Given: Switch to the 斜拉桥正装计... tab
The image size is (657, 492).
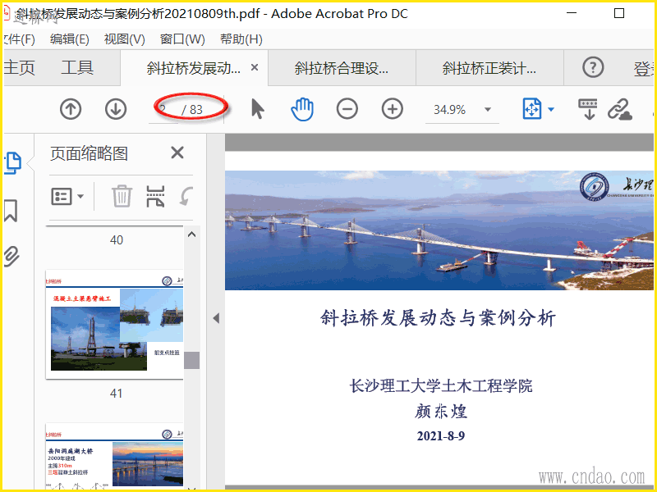Looking at the screenshot, I should coord(489,68).
